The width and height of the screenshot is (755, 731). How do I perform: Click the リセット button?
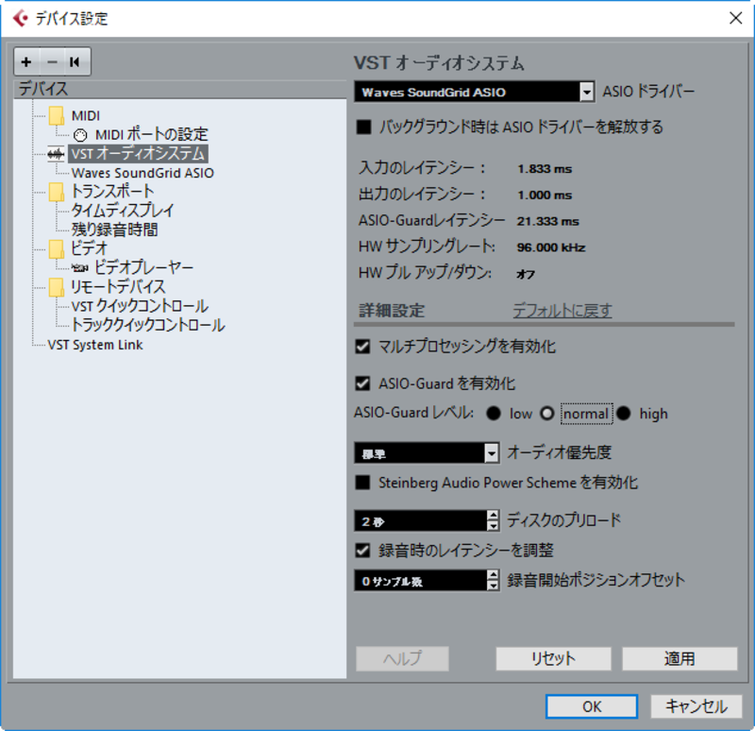pyautogui.click(x=554, y=658)
